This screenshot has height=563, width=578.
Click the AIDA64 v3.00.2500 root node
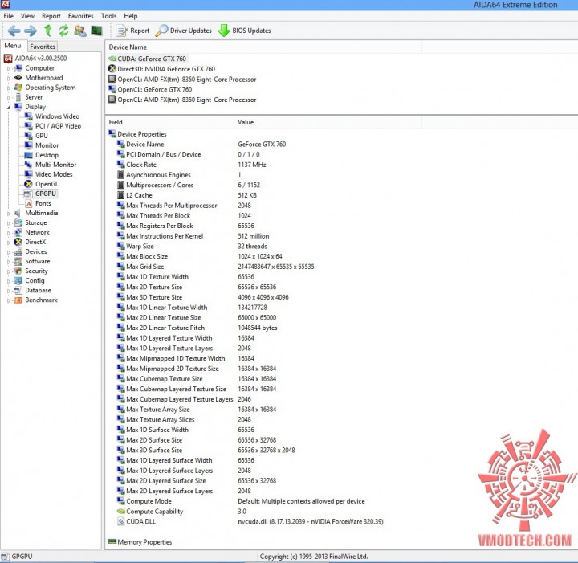tap(41, 59)
